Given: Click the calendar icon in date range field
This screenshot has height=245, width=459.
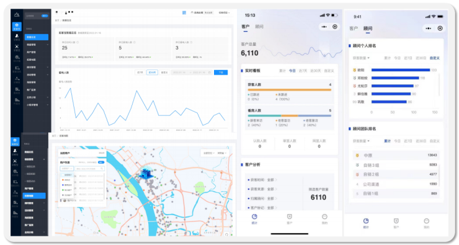Looking at the screenshot, I should click(210, 73).
